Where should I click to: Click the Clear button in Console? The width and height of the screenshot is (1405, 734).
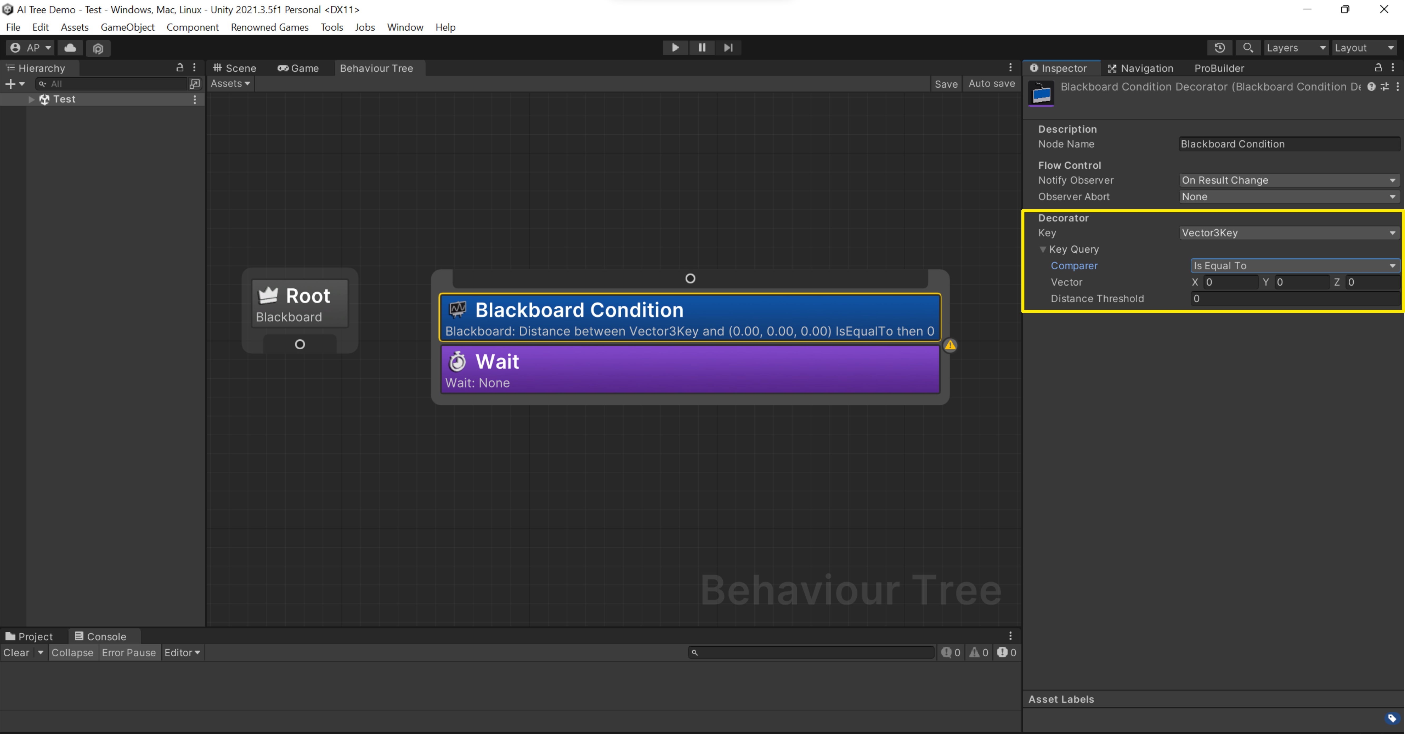coord(16,652)
